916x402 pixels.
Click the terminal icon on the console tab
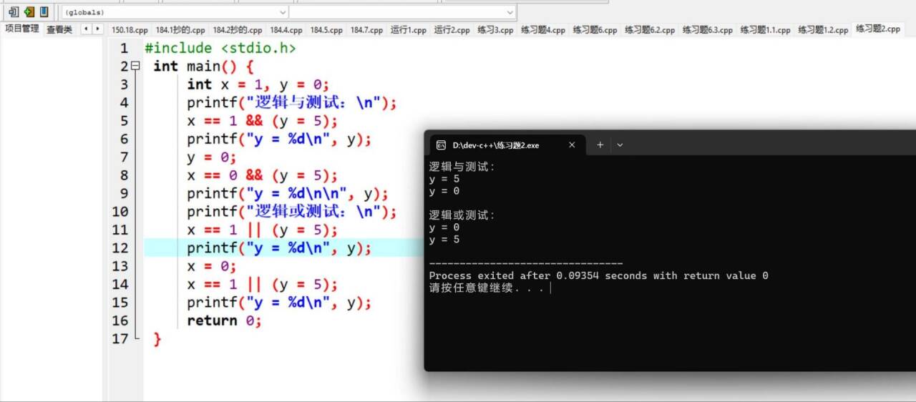pyautogui.click(x=442, y=144)
